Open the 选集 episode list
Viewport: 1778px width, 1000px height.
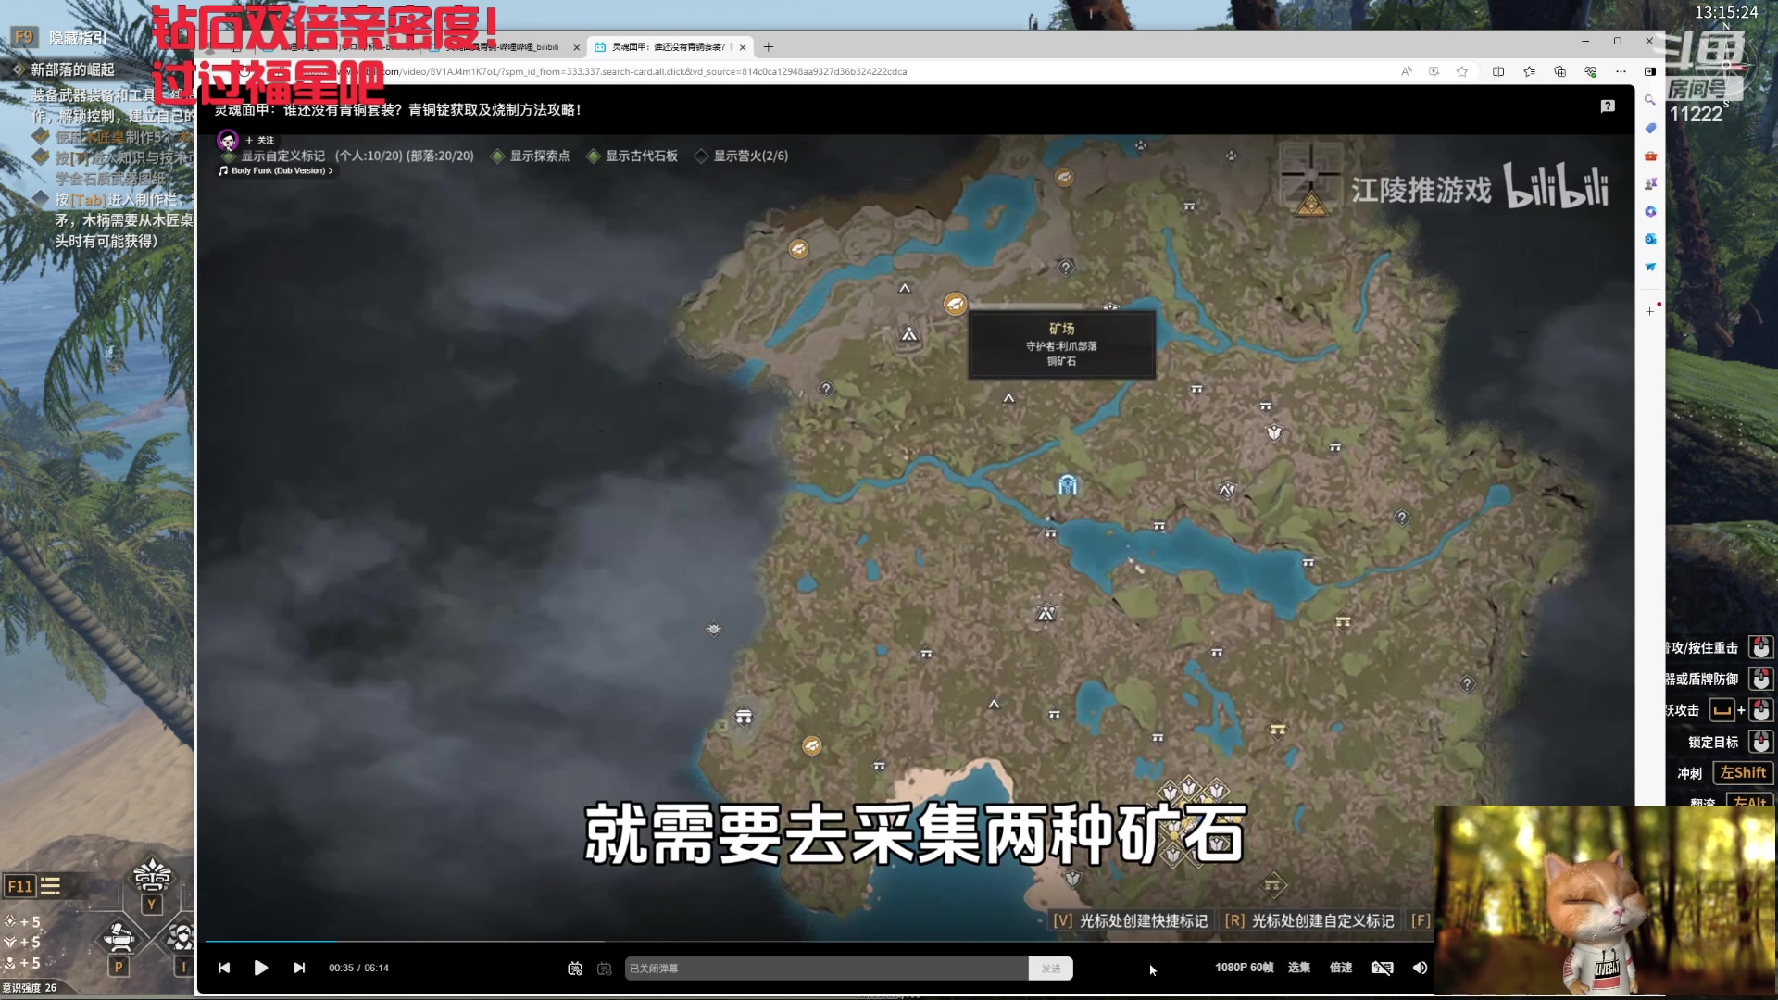click(1299, 968)
